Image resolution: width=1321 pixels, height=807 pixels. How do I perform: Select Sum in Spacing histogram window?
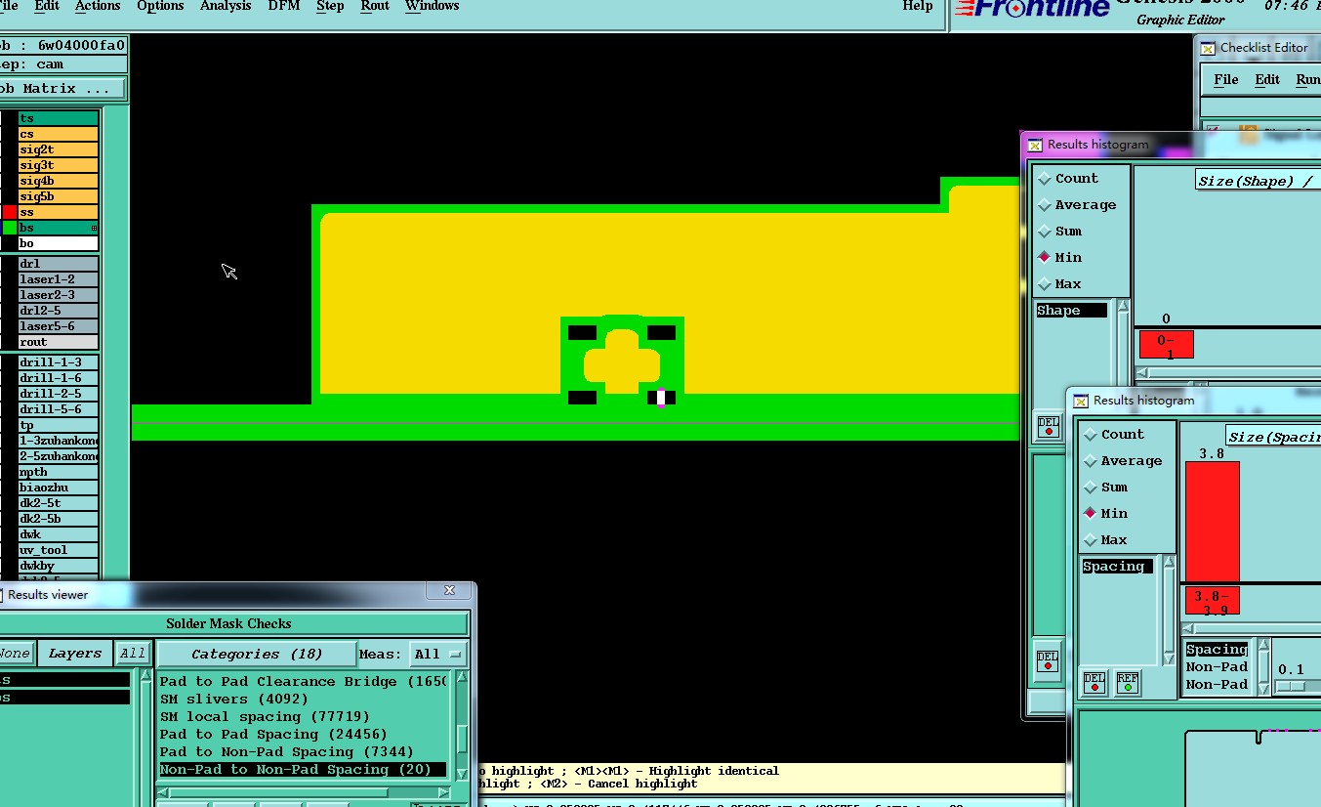pyautogui.click(x=1105, y=488)
